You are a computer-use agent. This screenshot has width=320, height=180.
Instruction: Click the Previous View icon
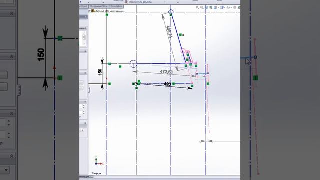pos(206,7)
